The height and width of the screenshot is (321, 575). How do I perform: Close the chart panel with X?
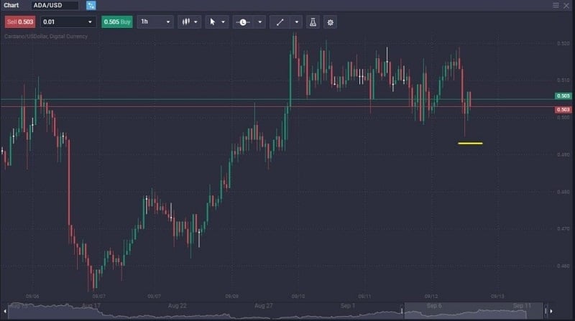[x=566, y=6]
